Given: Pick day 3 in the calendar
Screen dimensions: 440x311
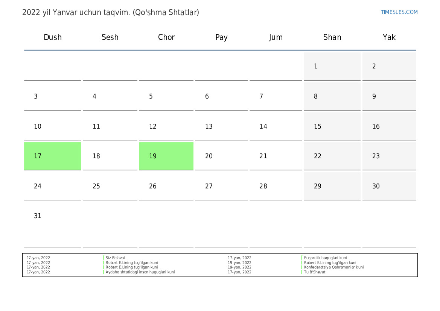Looking at the screenshot, I should 52,96.
